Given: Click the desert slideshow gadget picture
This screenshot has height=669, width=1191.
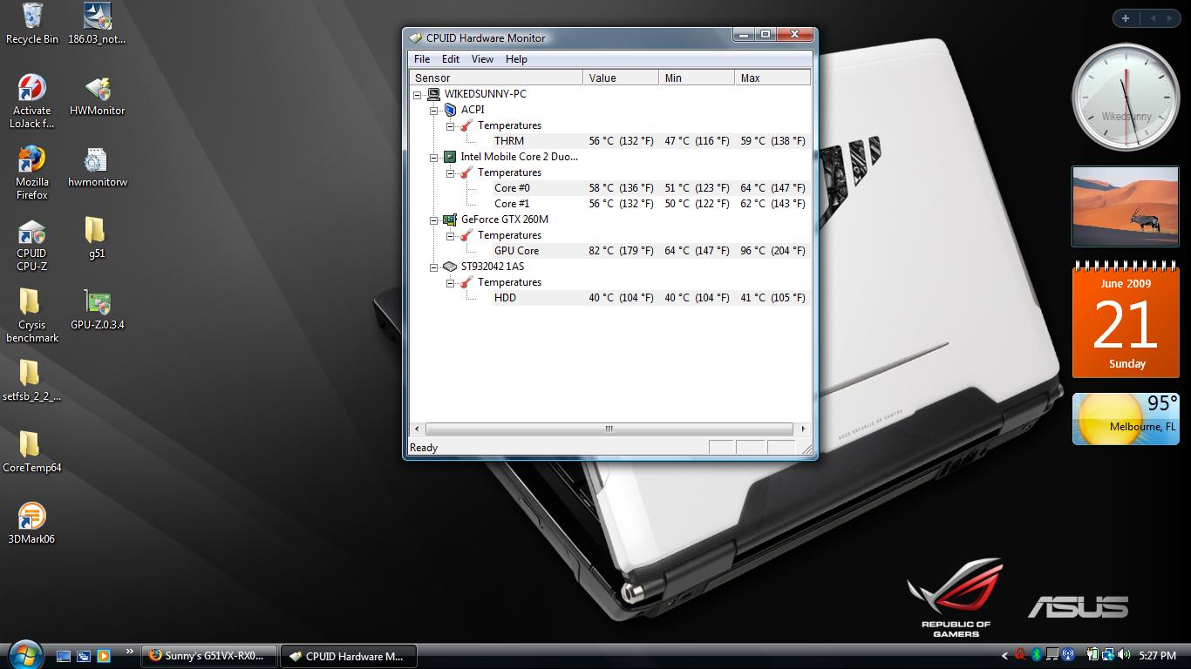Looking at the screenshot, I should (1125, 207).
